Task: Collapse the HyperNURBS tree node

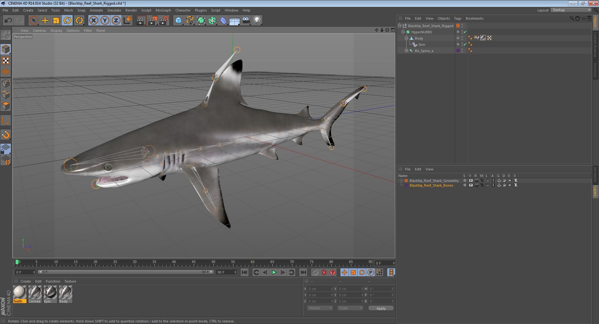Action: pos(403,32)
